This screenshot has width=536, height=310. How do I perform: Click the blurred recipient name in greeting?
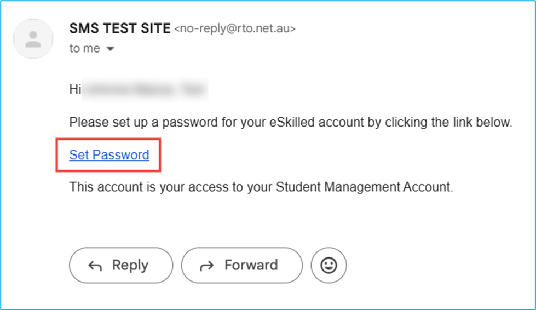145,90
